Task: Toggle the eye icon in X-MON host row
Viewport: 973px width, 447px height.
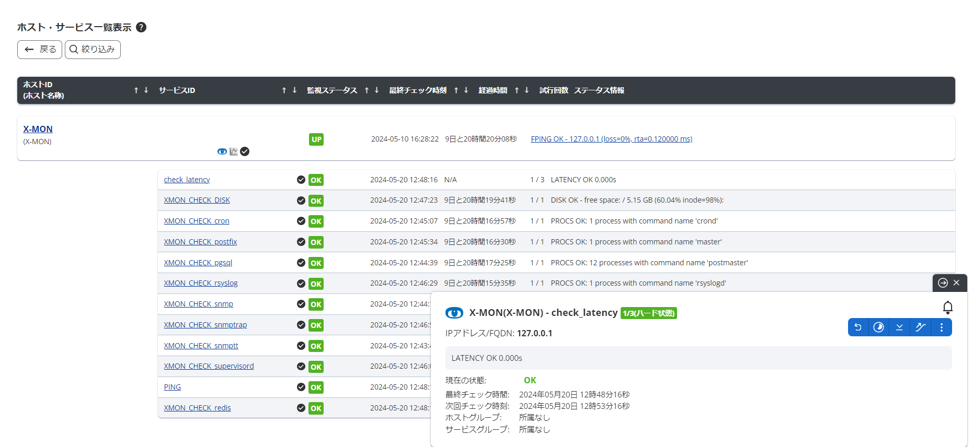Action: (x=222, y=151)
